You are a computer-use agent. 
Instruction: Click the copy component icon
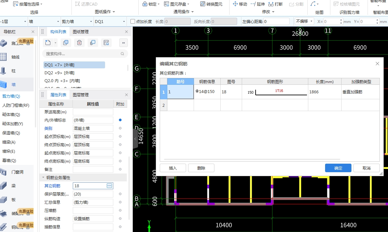66,43
